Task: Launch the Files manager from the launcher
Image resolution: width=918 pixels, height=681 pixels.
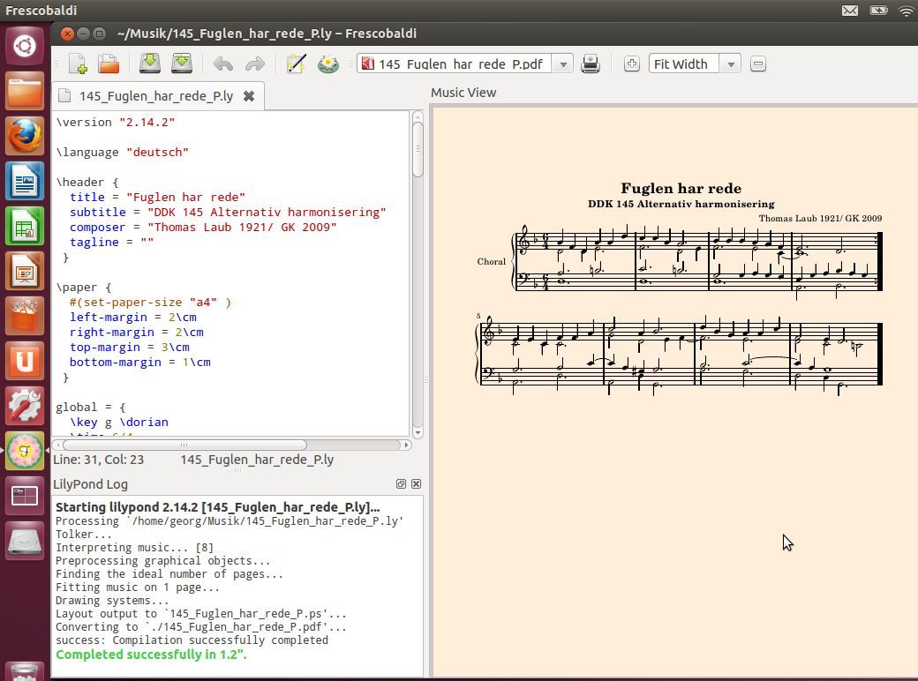Action: click(25, 91)
